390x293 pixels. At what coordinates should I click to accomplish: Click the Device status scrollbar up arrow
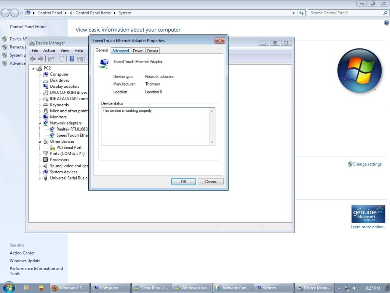[212, 111]
